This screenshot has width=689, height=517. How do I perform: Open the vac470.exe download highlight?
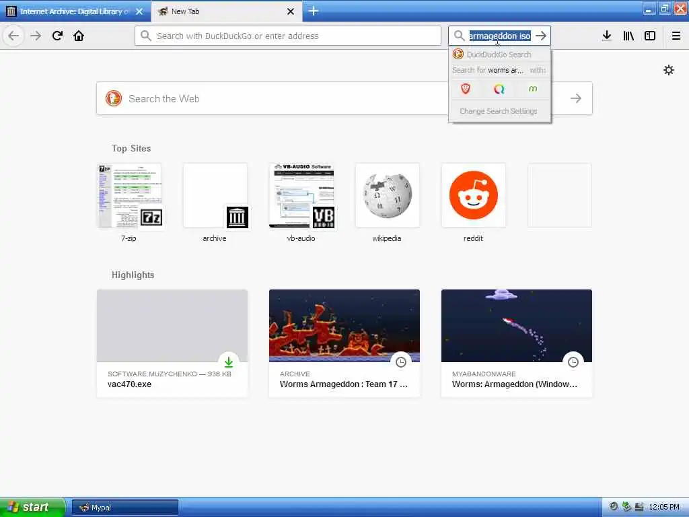[x=172, y=343]
